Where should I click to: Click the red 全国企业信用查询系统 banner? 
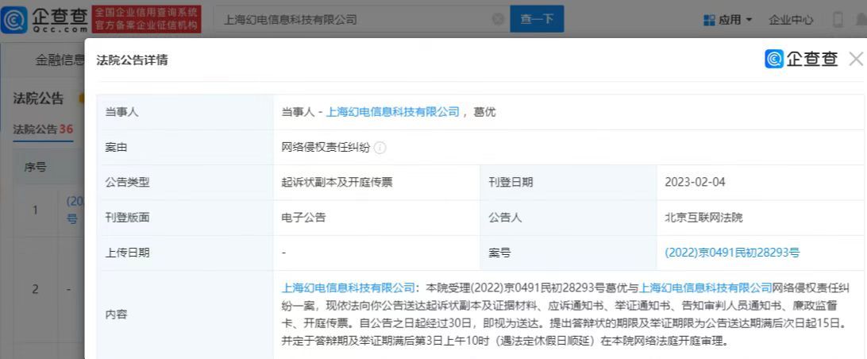(x=145, y=20)
